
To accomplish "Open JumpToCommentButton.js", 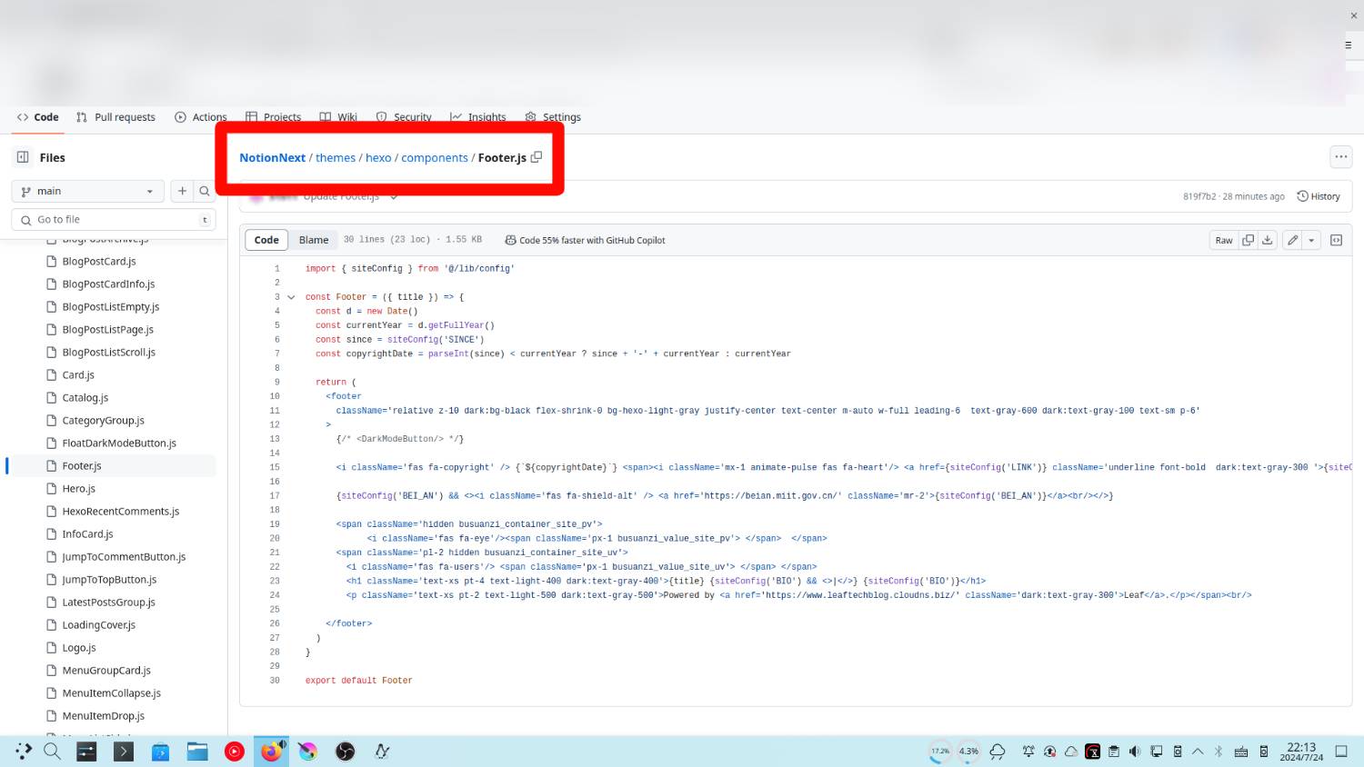I will pyautogui.click(x=124, y=556).
